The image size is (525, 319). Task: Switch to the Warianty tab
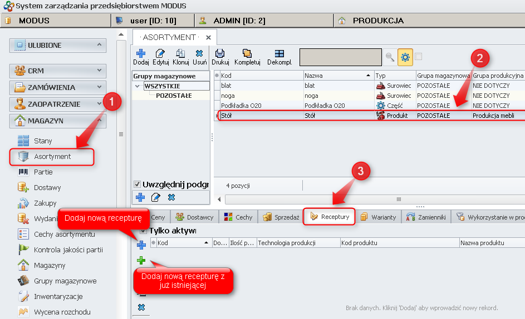click(x=379, y=217)
